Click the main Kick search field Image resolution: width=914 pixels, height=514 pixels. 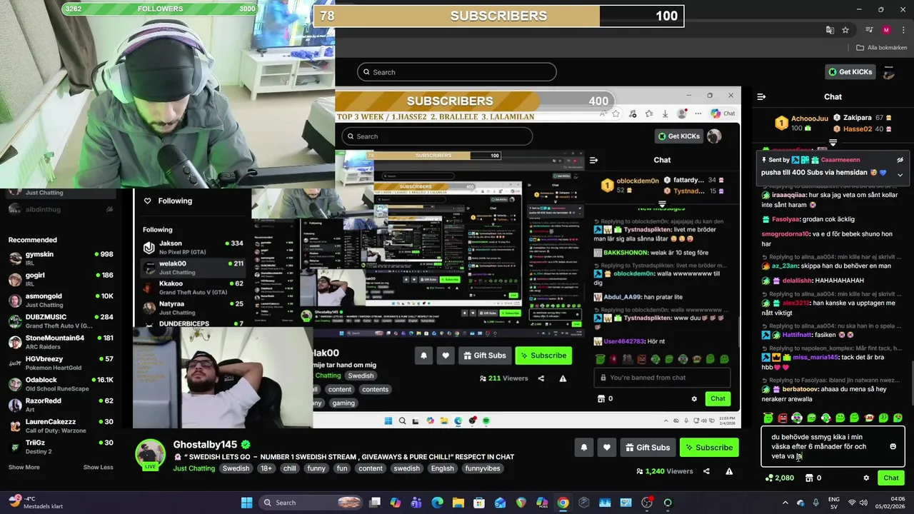(457, 72)
